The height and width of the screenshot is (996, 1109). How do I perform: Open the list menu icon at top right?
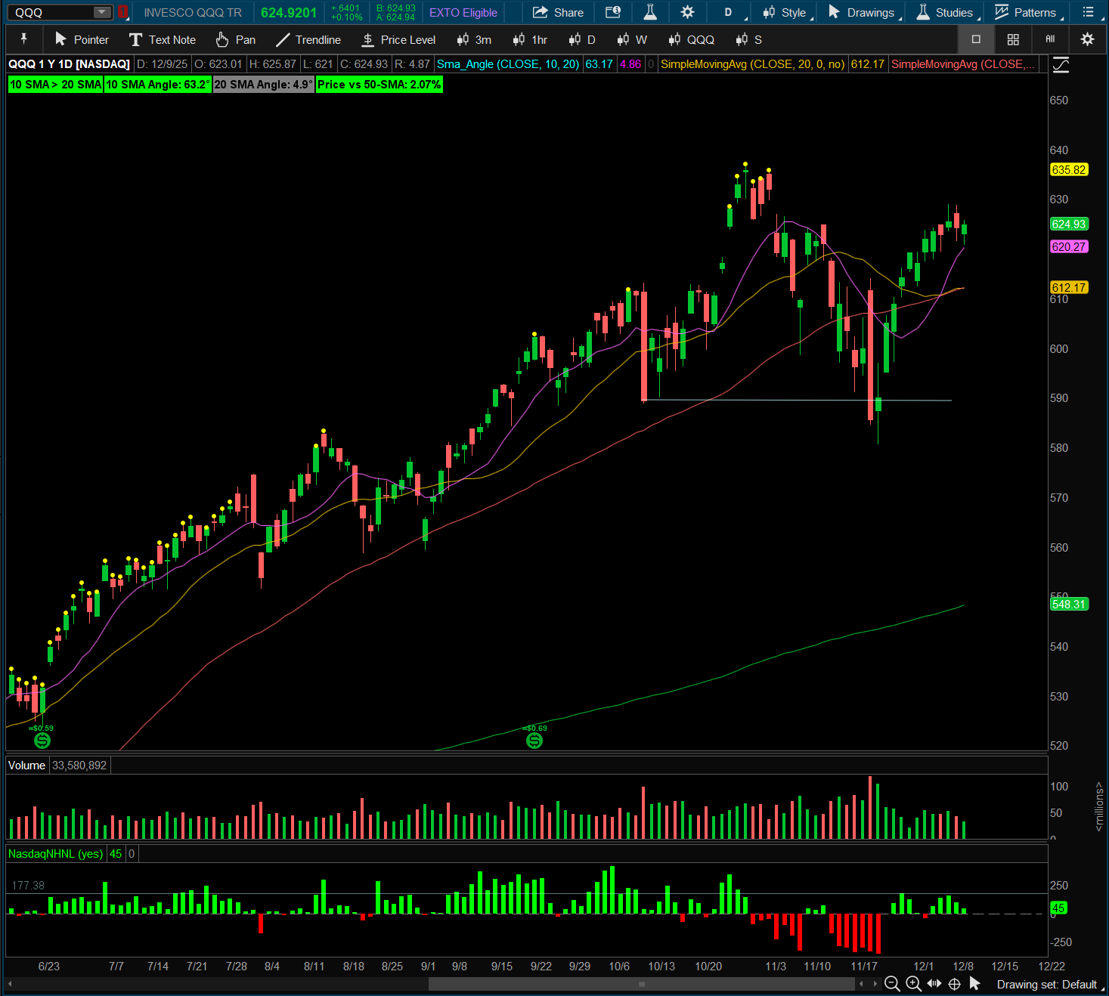(x=1088, y=12)
